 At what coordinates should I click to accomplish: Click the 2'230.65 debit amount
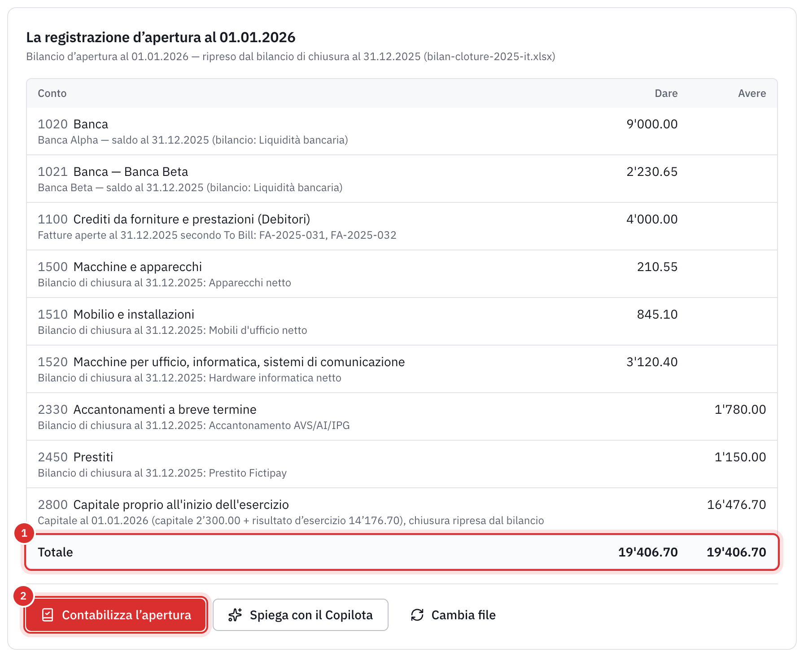(x=652, y=171)
